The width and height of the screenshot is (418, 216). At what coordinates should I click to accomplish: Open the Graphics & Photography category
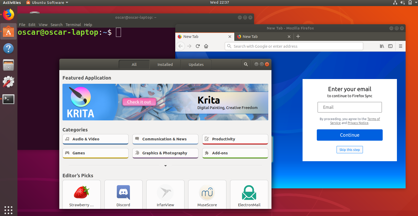coord(165,153)
